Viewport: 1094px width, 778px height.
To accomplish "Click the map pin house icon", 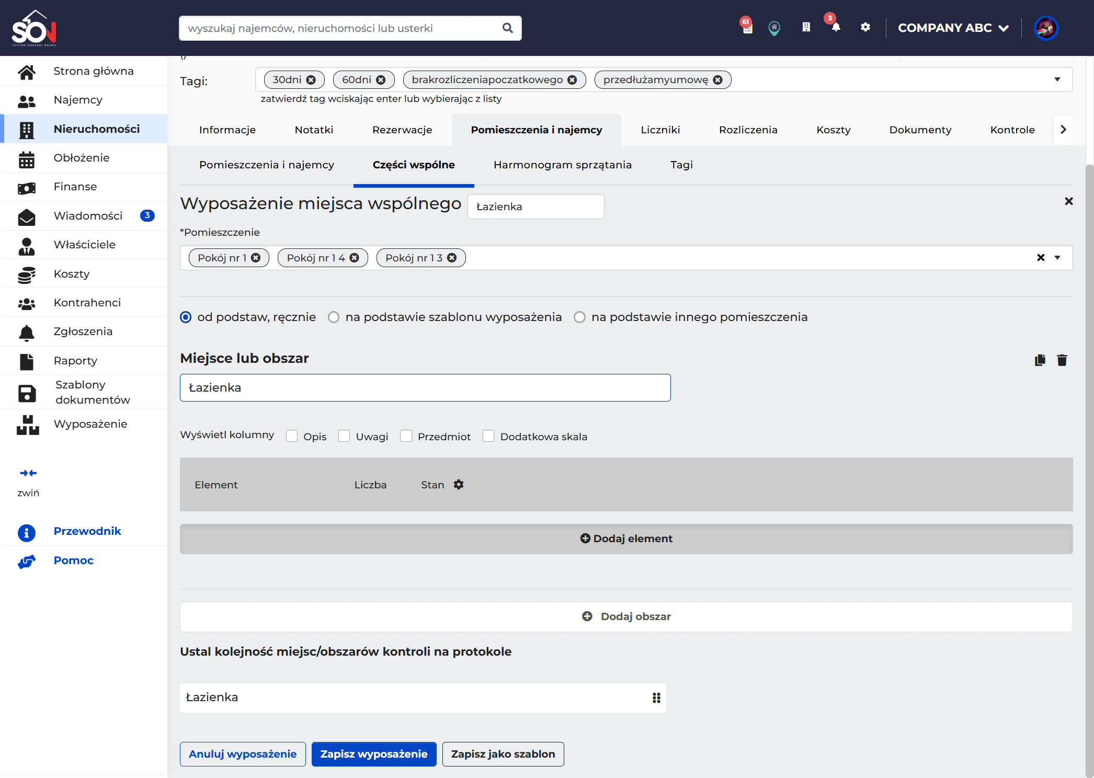I will pyautogui.click(x=774, y=28).
